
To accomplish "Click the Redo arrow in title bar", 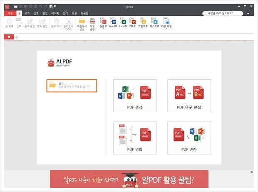I will tap(46, 6).
